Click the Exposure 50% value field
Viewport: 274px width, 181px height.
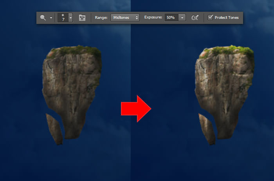tap(171, 18)
